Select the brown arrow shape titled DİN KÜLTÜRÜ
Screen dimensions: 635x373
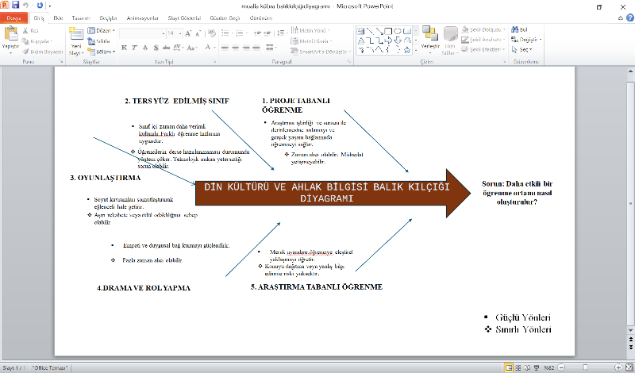[x=333, y=192]
